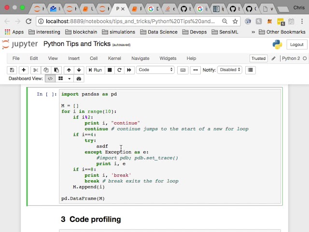Click the In [ ]: cell prompt
This screenshot has height=232, width=309.
47,94
